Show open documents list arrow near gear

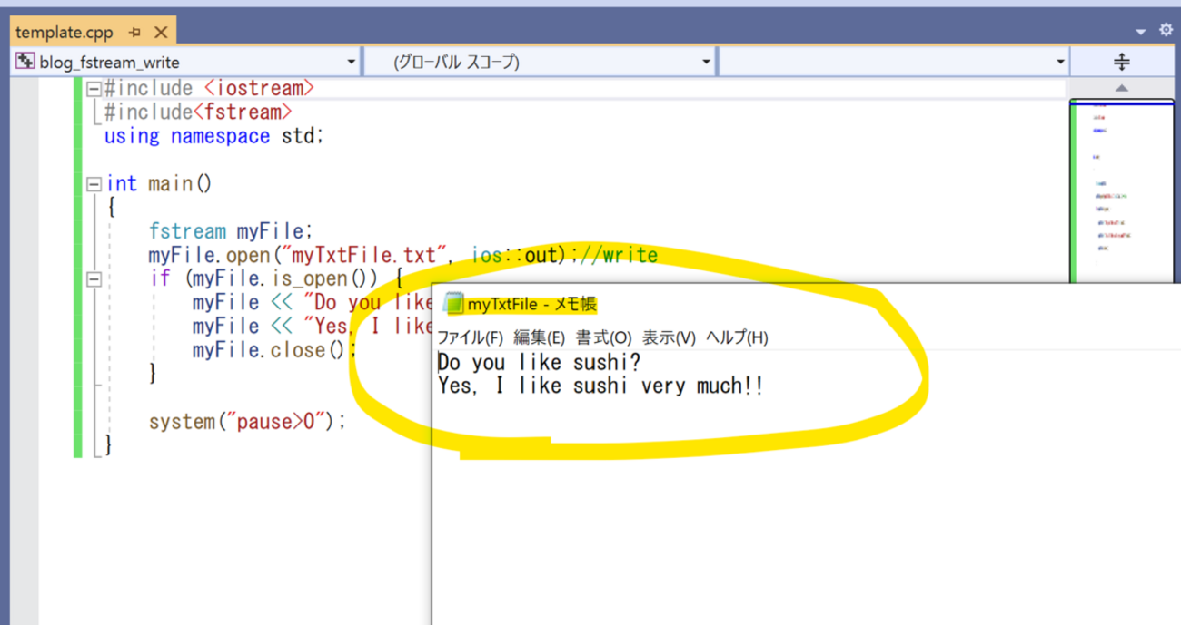(x=1141, y=33)
